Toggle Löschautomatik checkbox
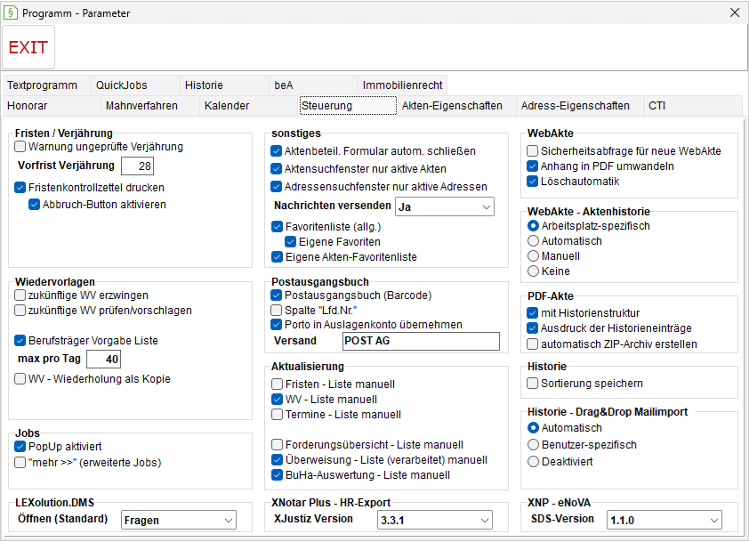 532,182
